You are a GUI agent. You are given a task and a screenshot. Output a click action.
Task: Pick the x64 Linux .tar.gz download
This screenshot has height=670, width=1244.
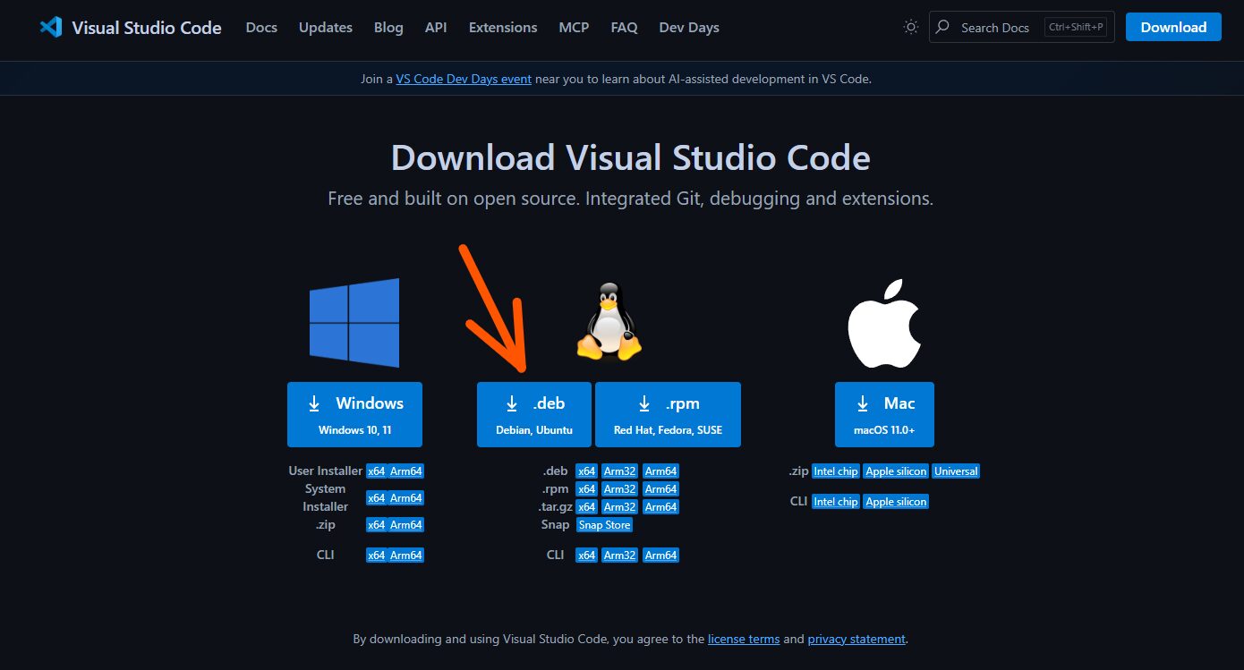click(x=586, y=507)
